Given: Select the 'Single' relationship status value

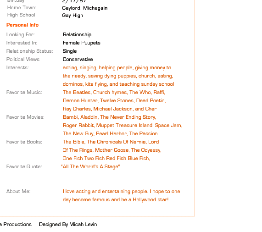Looking at the screenshot, I should click(x=70, y=51).
